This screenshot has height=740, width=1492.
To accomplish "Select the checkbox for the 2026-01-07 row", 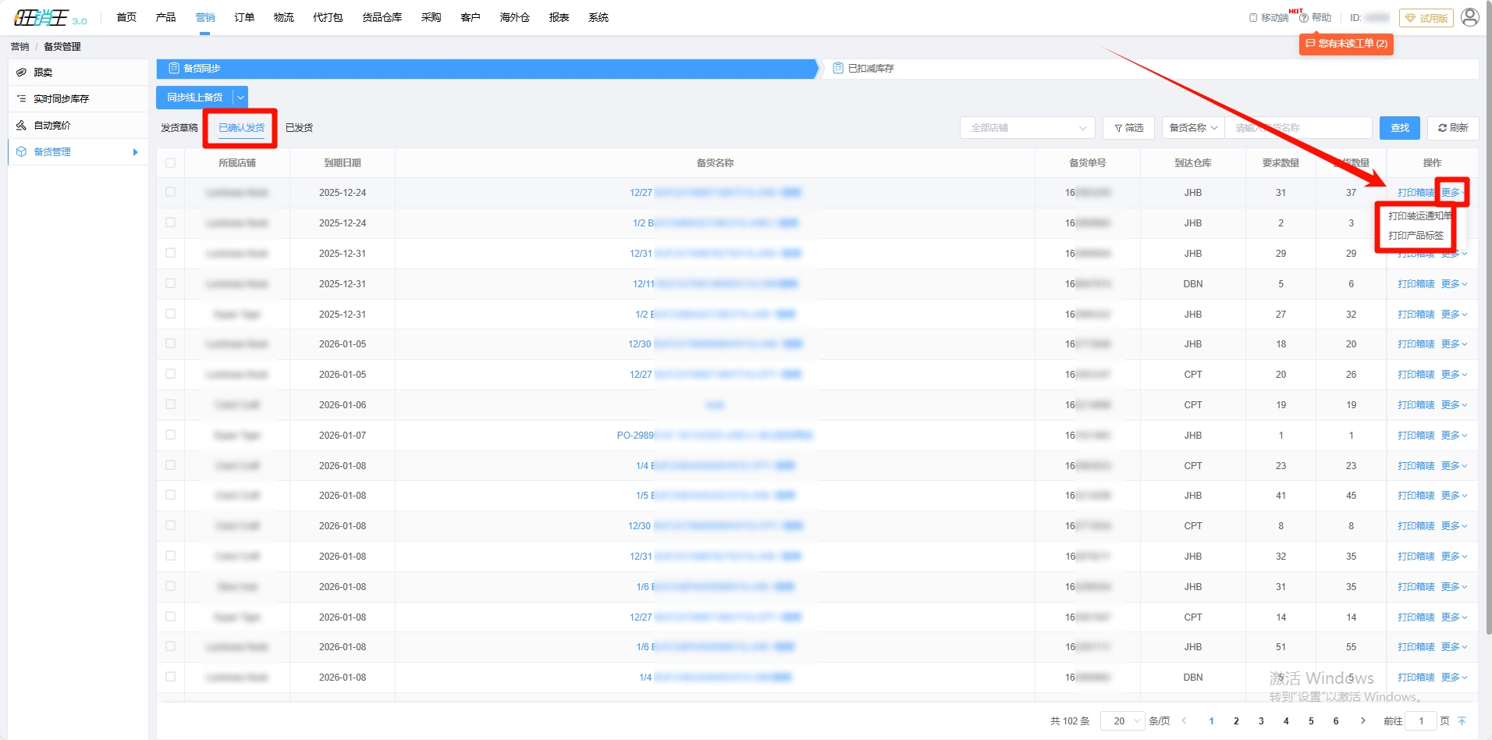I will click(170, 435).
